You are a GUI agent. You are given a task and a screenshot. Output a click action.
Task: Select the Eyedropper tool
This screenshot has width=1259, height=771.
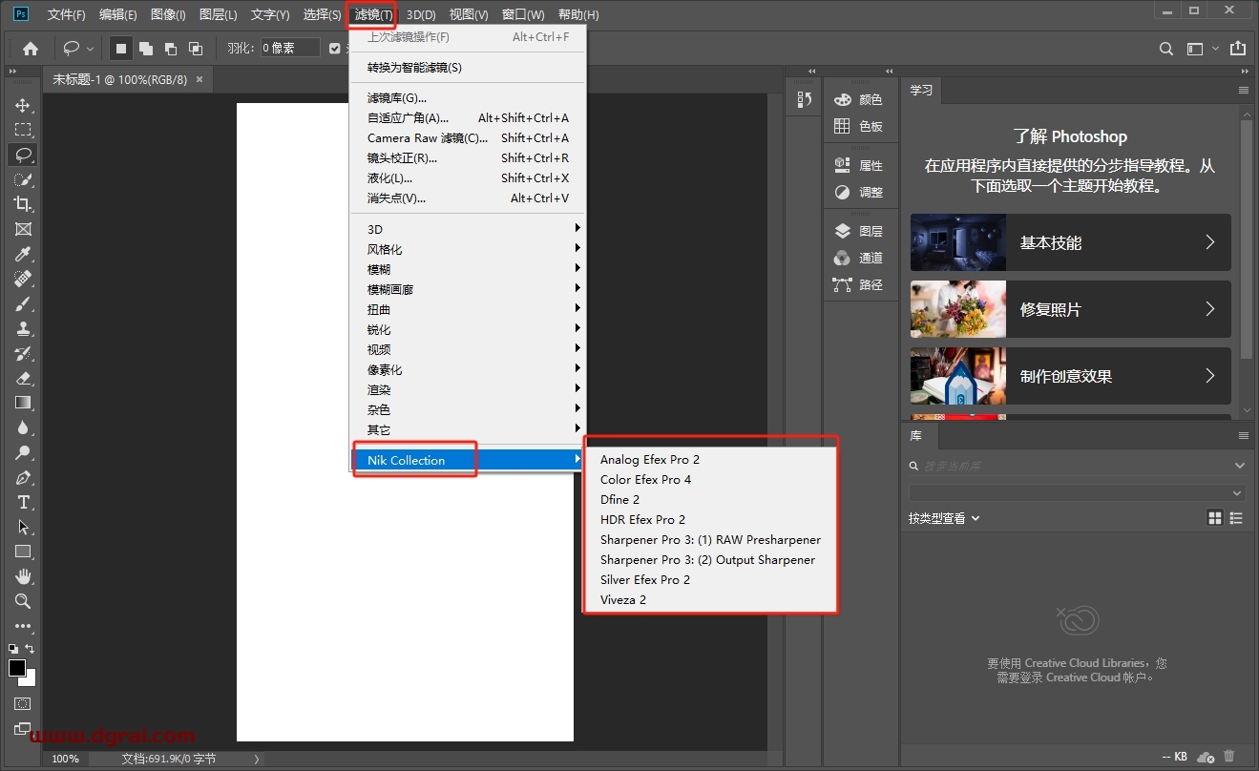tap(23, 254)
